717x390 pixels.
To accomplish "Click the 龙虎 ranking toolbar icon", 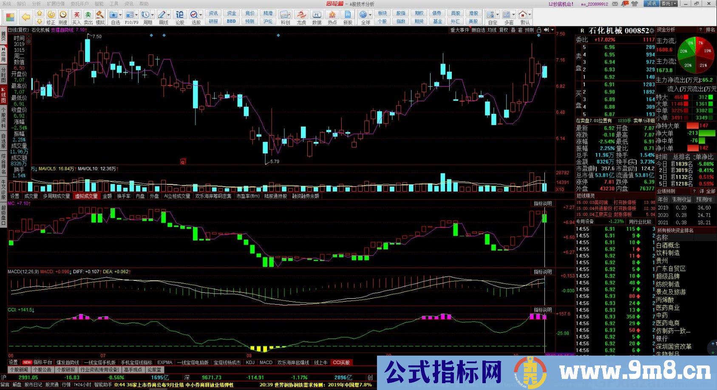I will (301, 17).
